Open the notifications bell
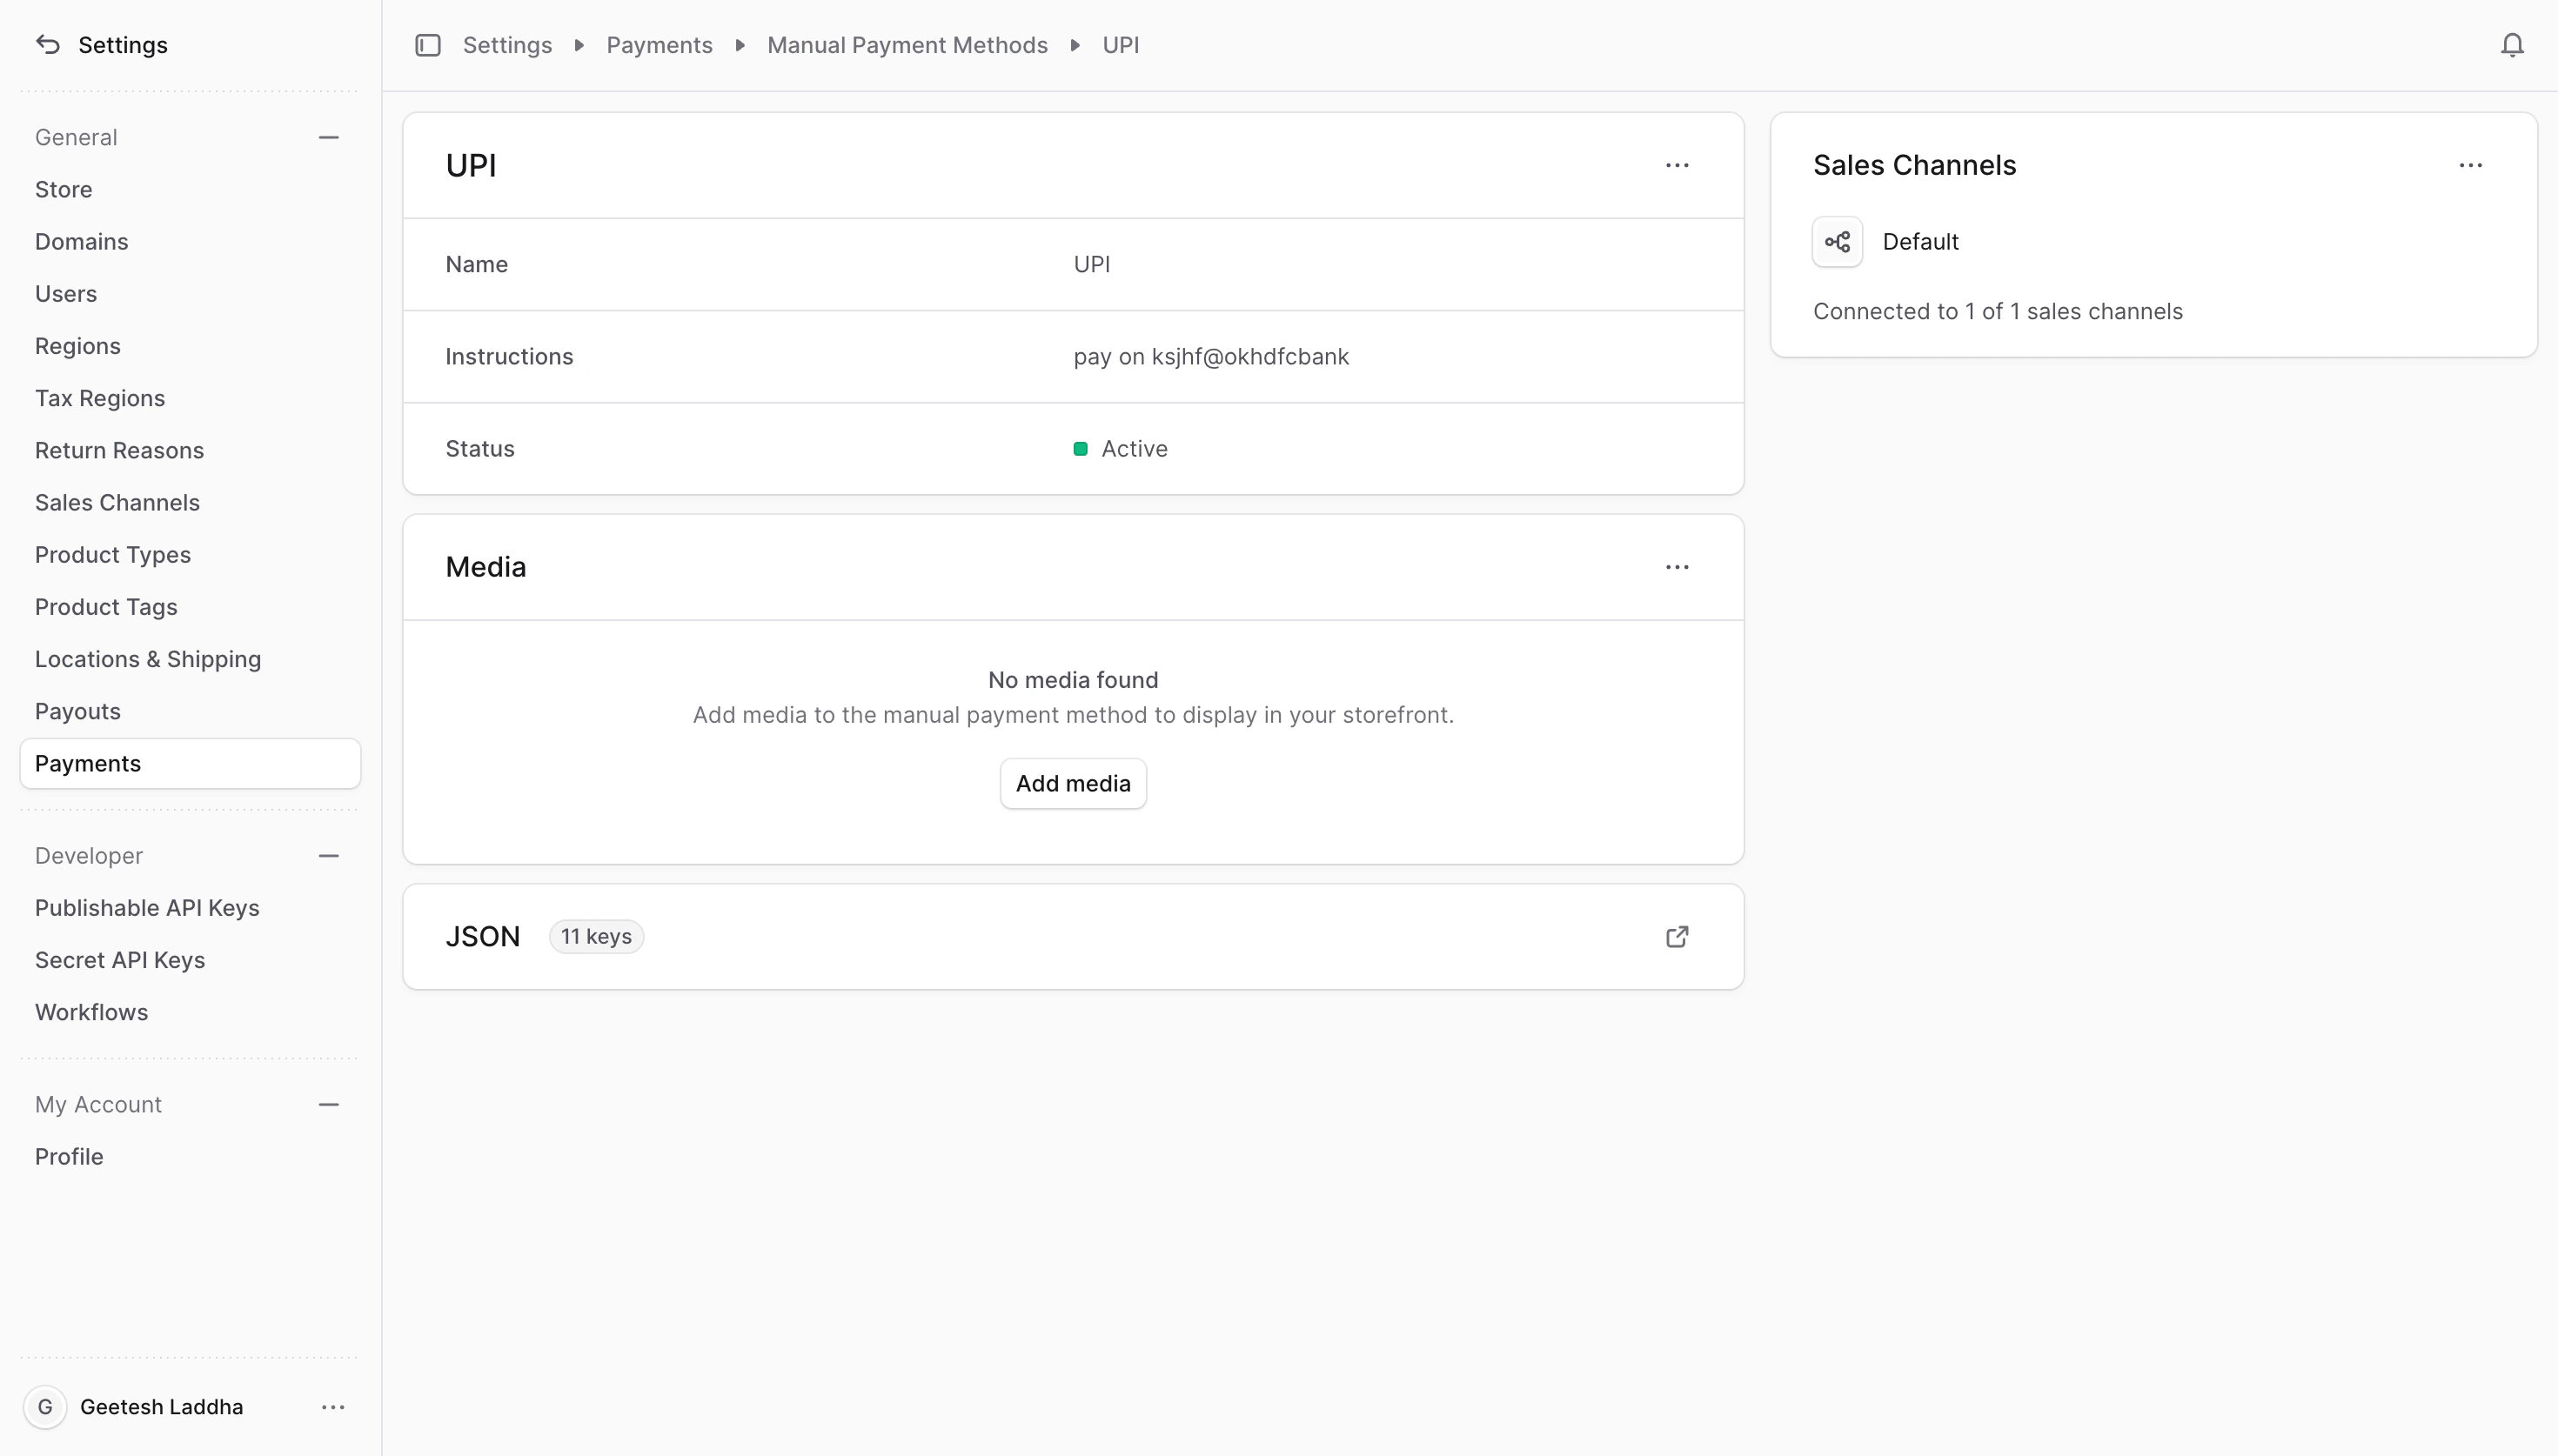This screenshot has width=2558, height=1456. coord(2511,44)
